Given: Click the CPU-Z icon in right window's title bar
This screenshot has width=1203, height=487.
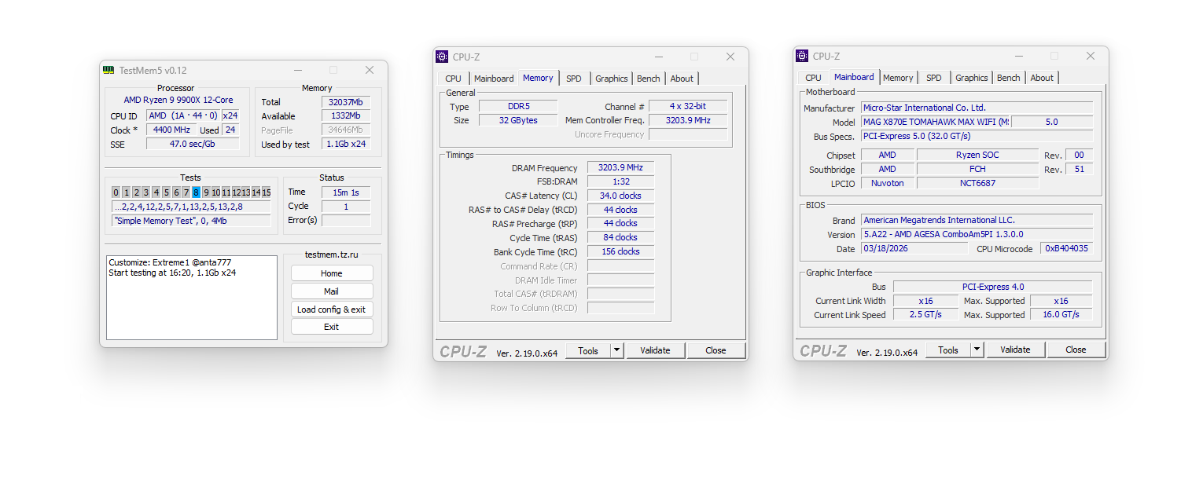Looking at the screenshot, I should (803, 55).
